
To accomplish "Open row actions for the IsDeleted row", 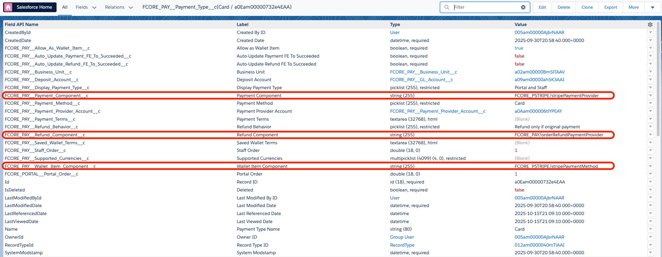I will pyautogui.click(x=651, y=190).
